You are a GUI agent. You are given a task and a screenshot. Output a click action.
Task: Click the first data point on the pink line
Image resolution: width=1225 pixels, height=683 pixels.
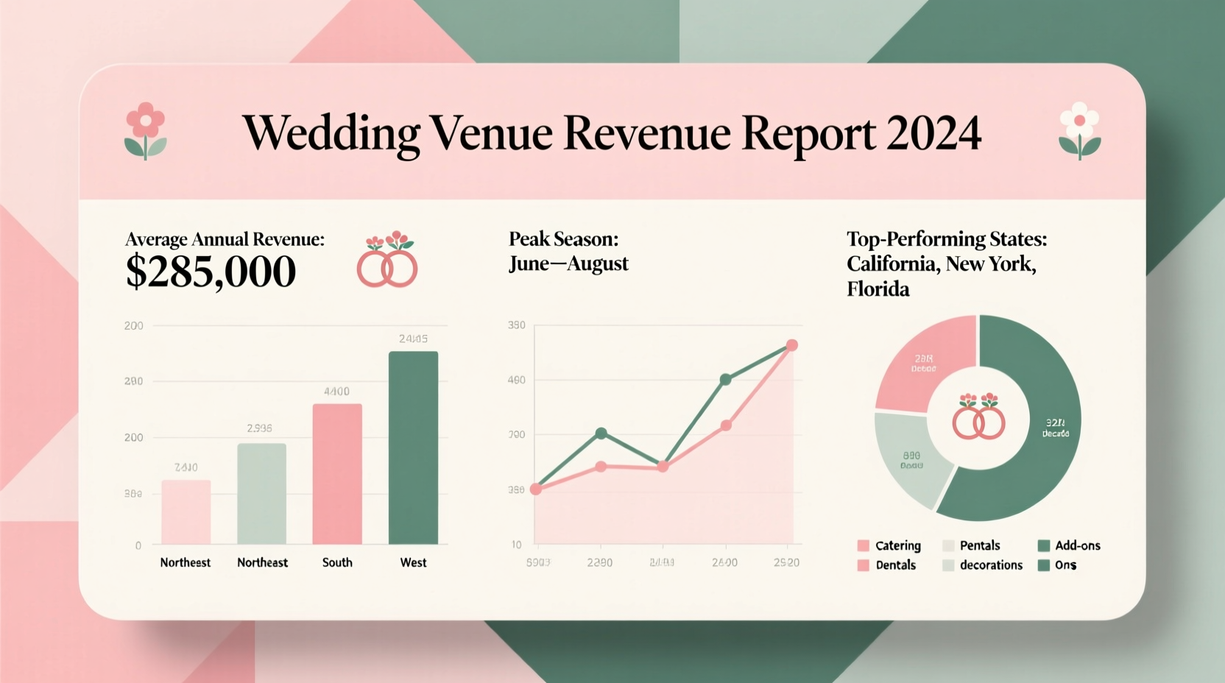(537, 488)
